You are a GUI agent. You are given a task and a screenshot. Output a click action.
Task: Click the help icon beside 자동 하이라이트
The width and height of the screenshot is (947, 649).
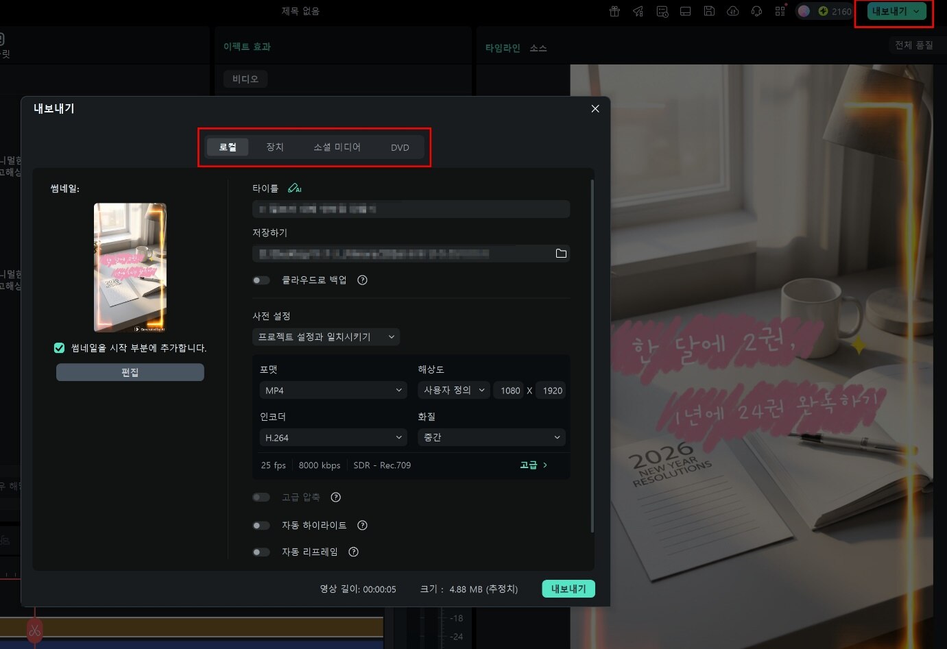tap(363, 526)
